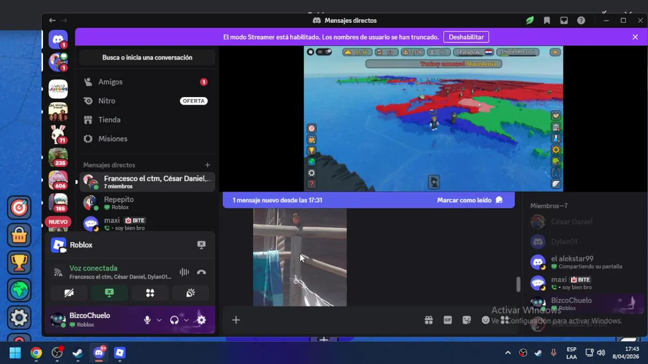
Task: Click the anchor icon in the stream view
Action: [556, 173]
